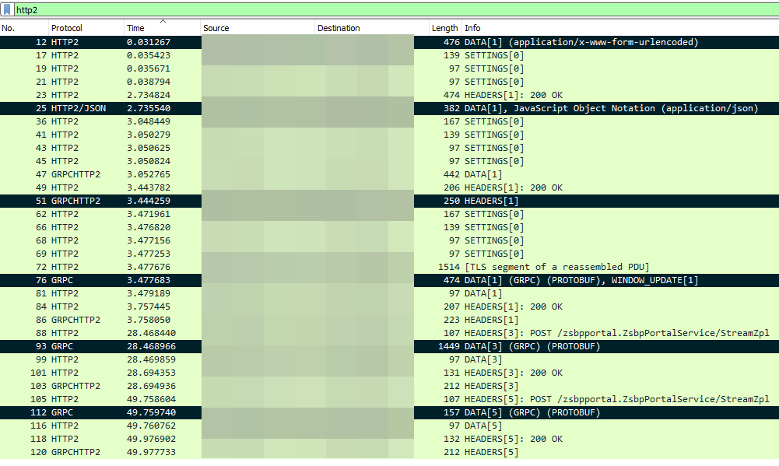
Task: Select packet 45 at time 3.050824
Action: (x=389, y=161)
